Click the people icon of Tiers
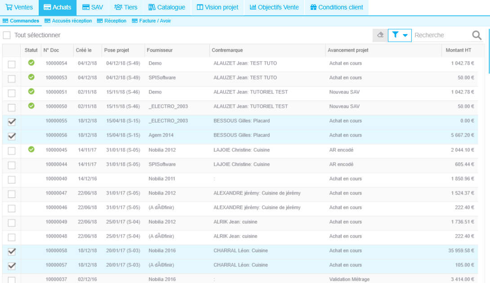The image size is (490, 283). [x=118, y=7]
